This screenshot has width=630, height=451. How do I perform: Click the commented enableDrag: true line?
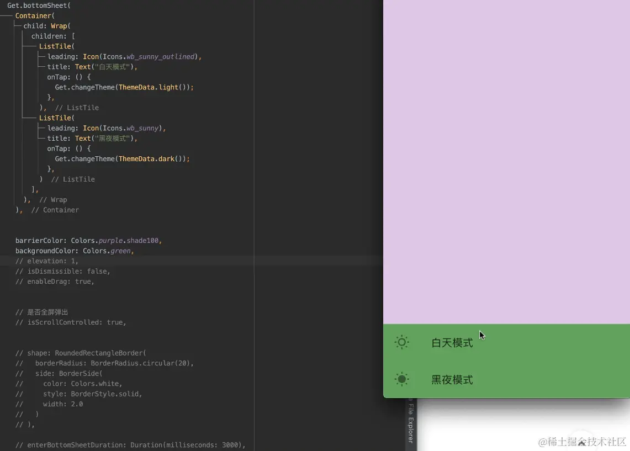coord(55,282)
